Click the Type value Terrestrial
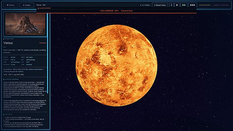Viewport: 233px width, 131px height. [29, 65]
